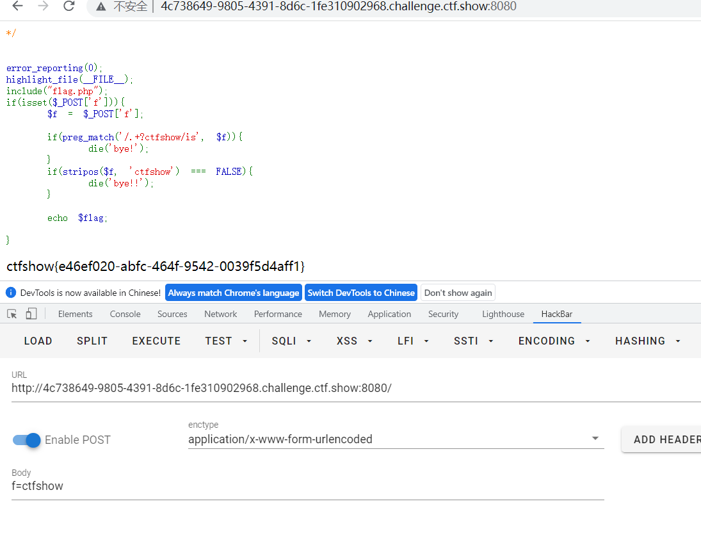Image resolution: width=701 pixels, height=538 pixels.
Task: Open the Performance tab
Action: [278, 314]
